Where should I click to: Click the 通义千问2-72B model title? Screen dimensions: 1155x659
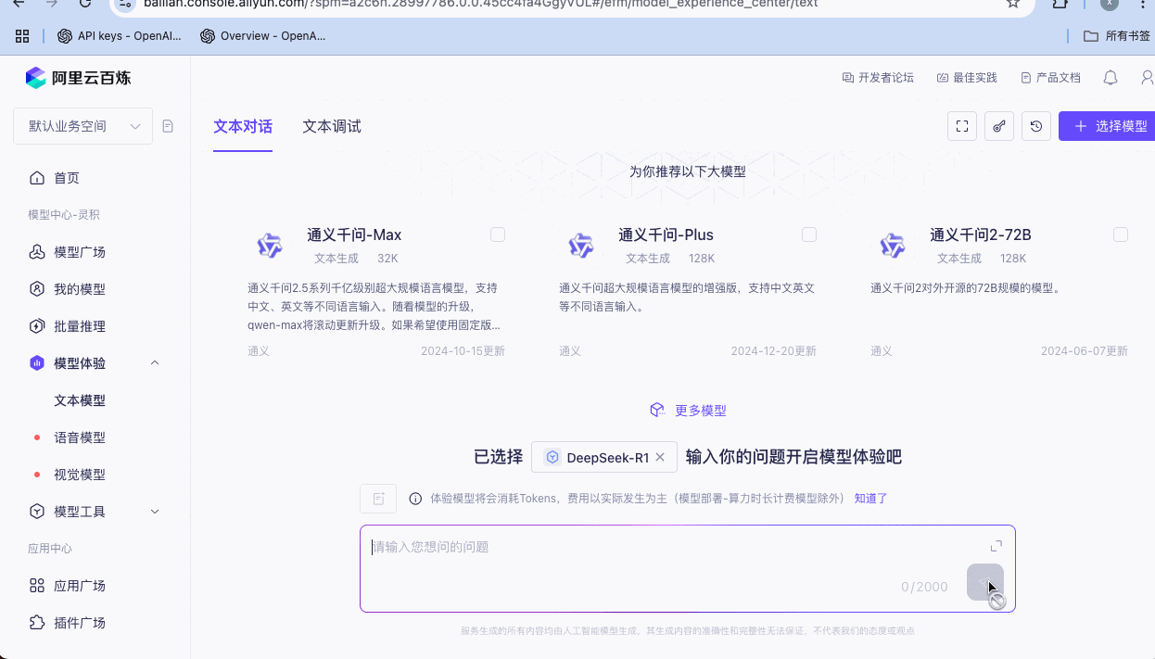click(981, 235)
